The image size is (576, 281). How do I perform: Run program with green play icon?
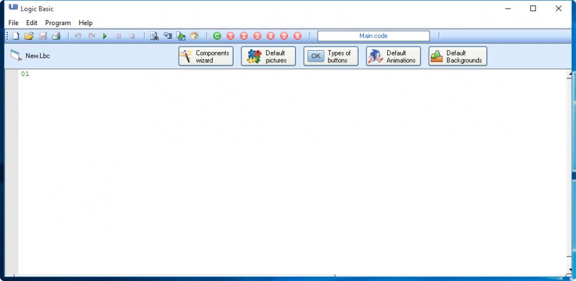pos(105,36)
